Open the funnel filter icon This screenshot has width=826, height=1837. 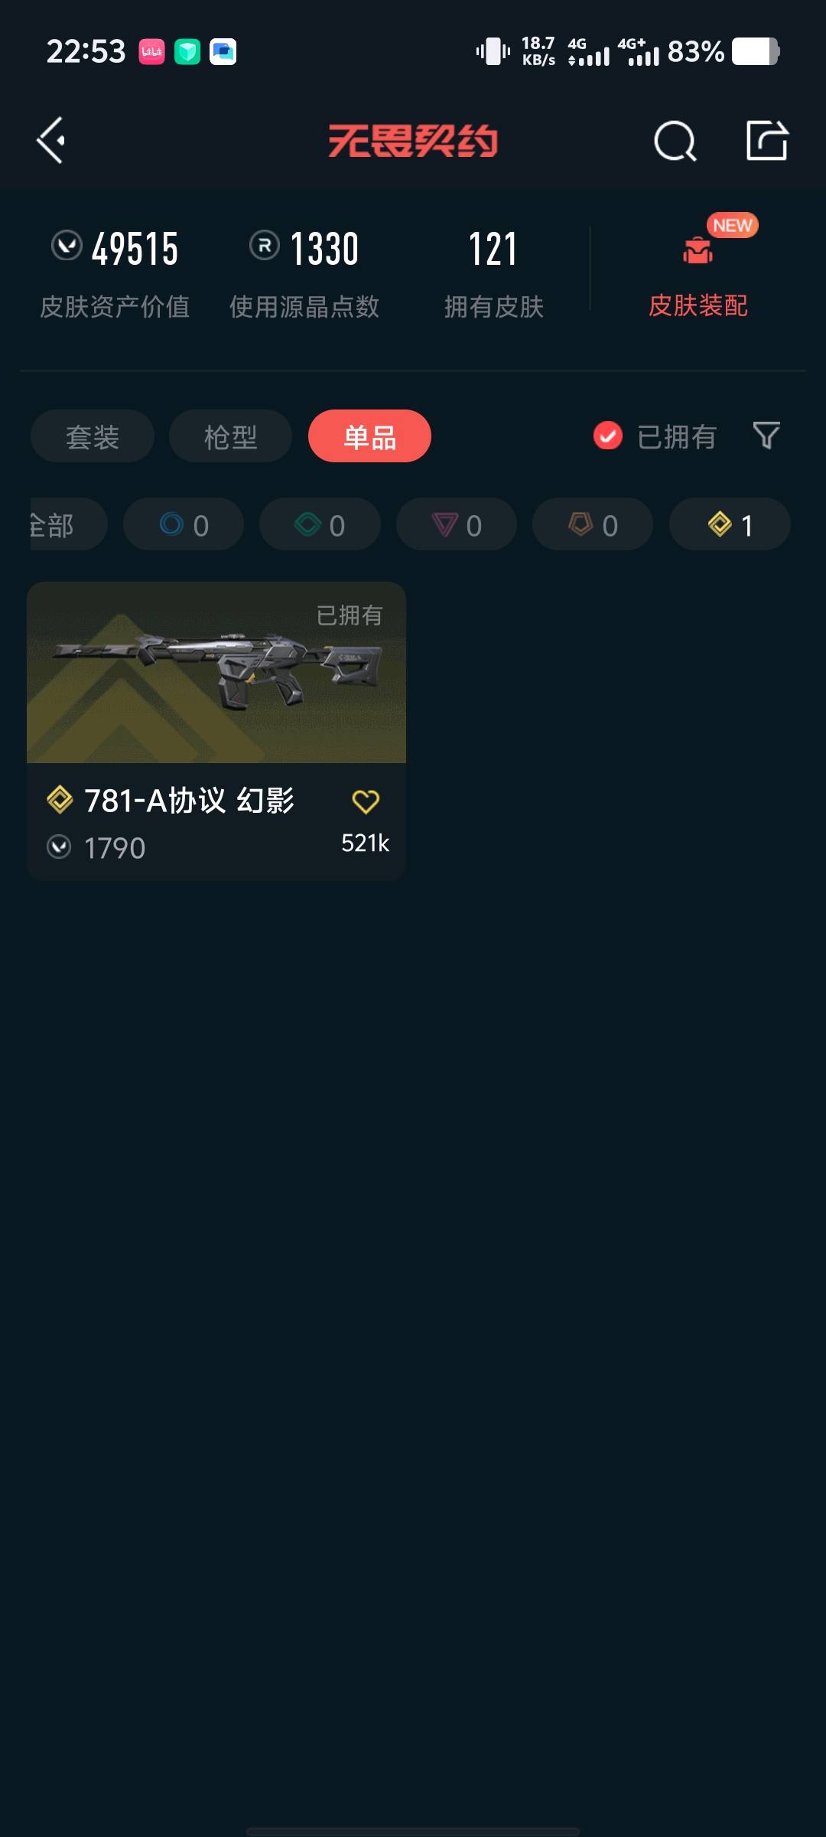pos(766,436)
